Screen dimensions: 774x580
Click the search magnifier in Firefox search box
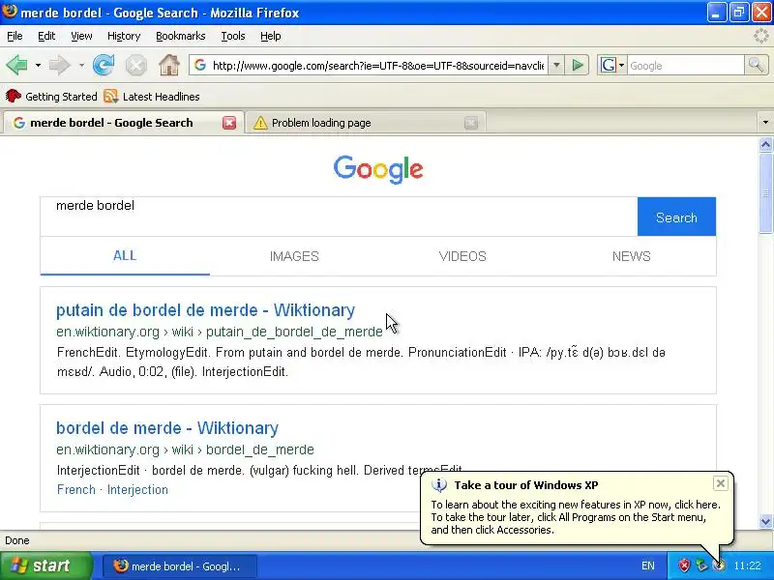point(756,65)
